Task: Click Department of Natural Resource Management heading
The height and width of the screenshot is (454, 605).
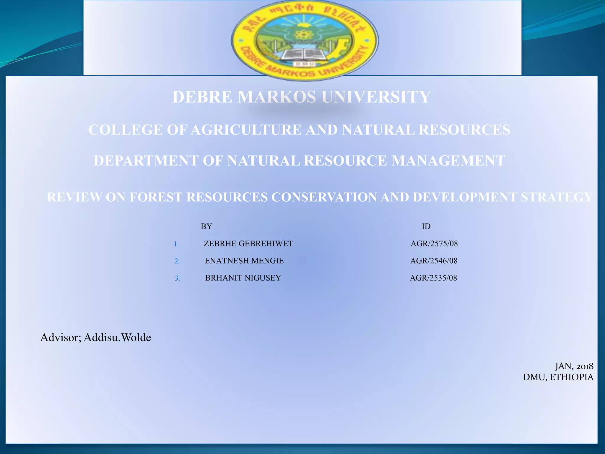Action: point(299,161)
